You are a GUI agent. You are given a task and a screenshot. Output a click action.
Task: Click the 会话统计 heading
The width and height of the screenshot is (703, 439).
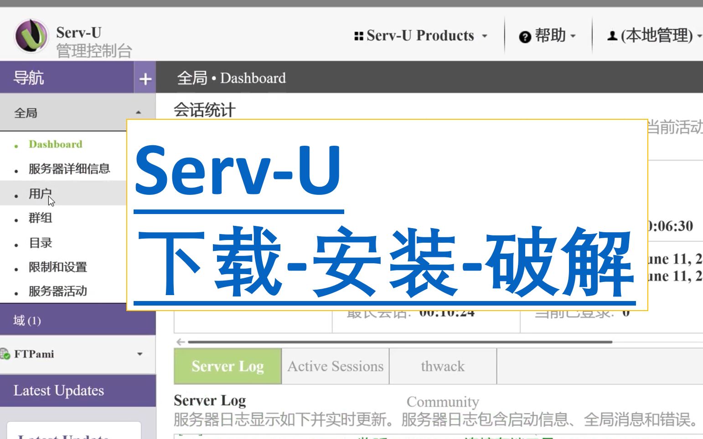click(205, 110)
